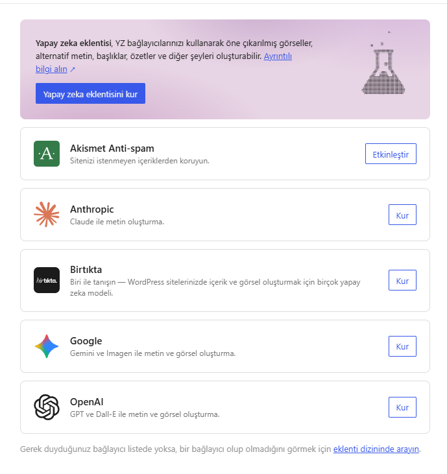Install the Birtıkta connector with Kur
The height and width of the screenshot is (474, 447).
coord(402,280)
